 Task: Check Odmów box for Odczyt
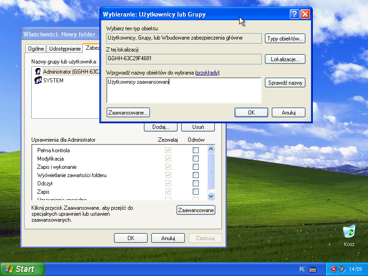tap(195, 184)
